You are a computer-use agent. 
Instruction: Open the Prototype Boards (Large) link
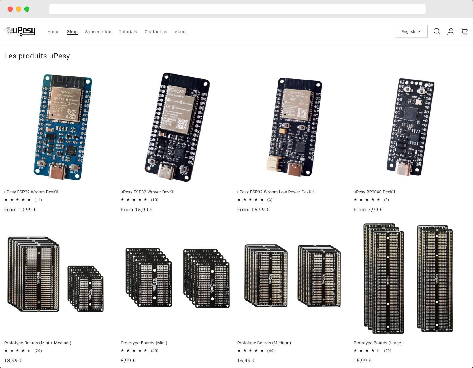coord(378,343)
